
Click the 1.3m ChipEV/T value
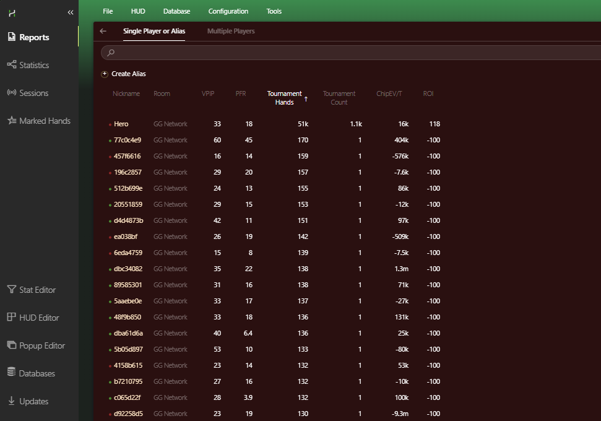click(x=401, y=269)
